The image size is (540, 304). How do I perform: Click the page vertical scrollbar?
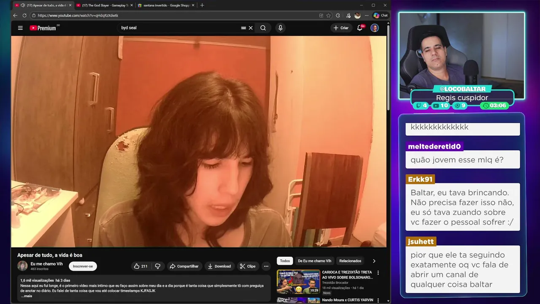(x=389, y=68)
